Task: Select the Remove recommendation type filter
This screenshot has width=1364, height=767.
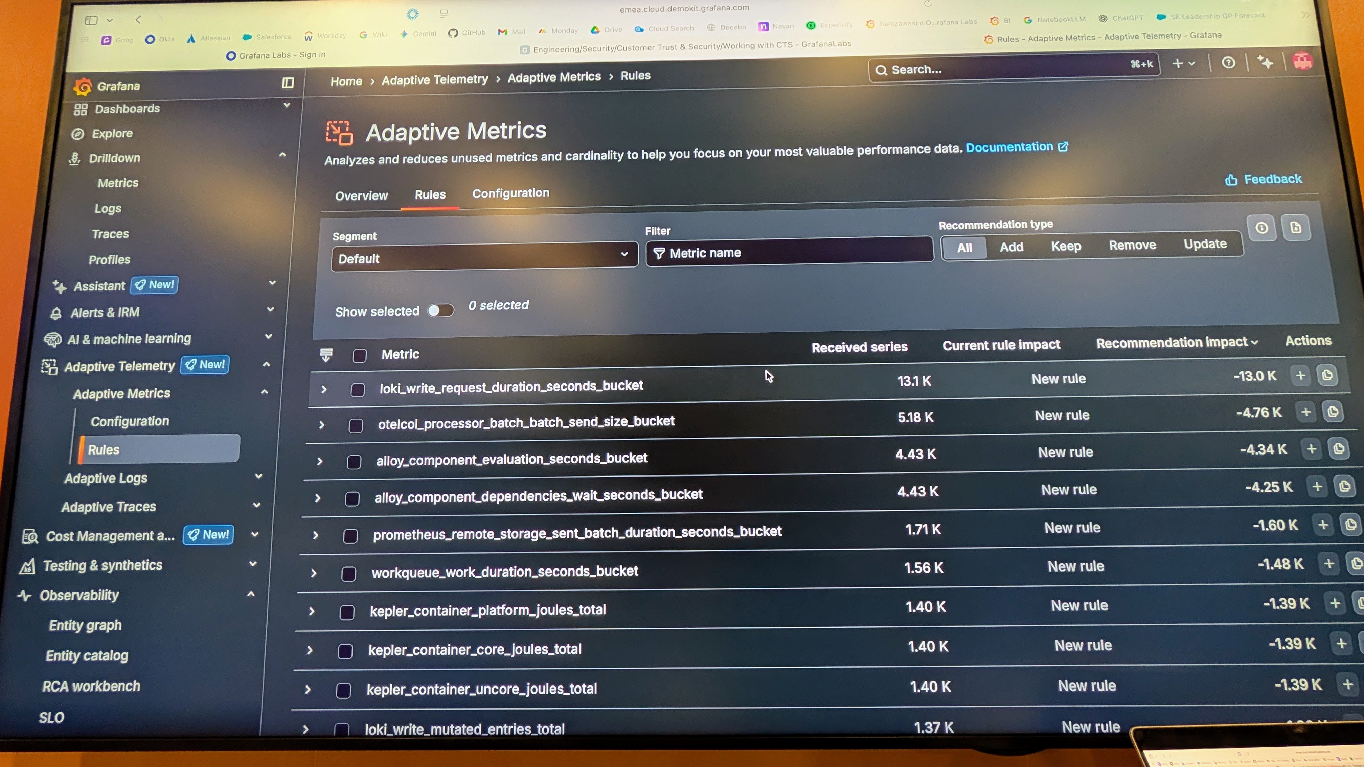Action: 1132,246
